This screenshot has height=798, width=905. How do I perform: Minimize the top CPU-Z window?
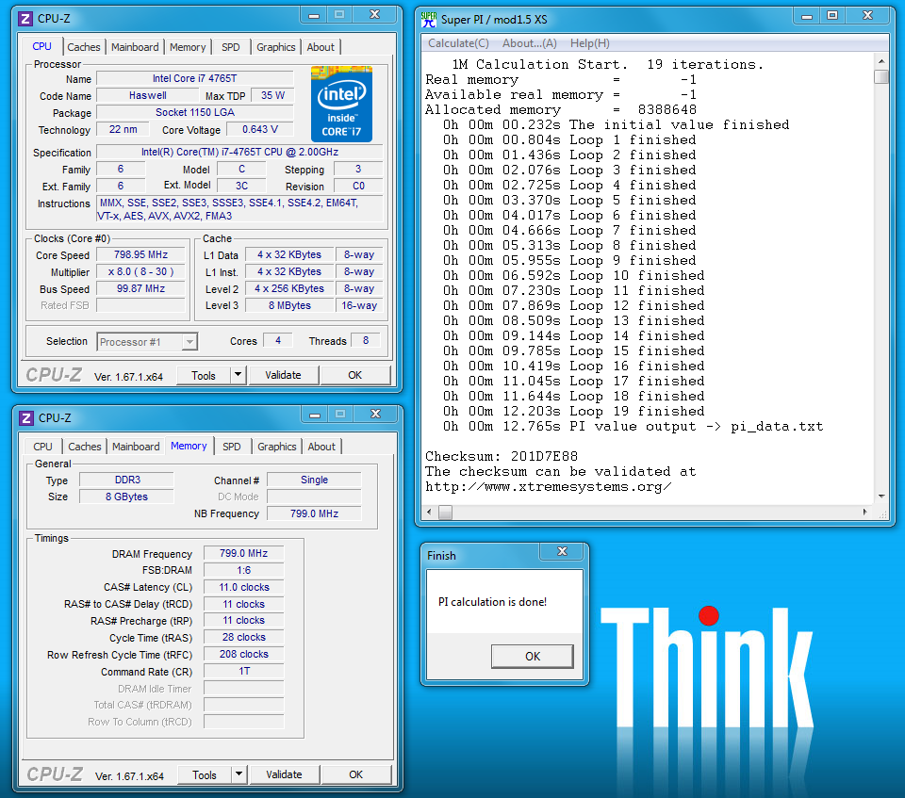314,15
